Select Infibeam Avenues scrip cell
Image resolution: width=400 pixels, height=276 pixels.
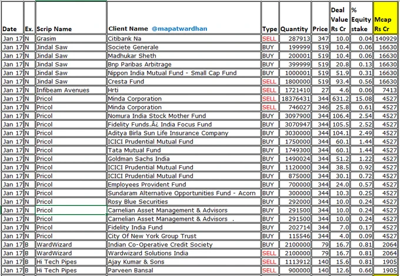point(71,90)
